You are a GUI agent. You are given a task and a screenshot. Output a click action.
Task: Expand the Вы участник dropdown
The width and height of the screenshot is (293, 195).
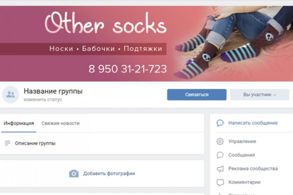pyautogui.click(x=260, y=95)
